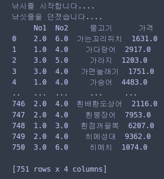This screenshot has height=179, width=164.
Task: Select price value '2917.0'
Action: tap(138, 50)
